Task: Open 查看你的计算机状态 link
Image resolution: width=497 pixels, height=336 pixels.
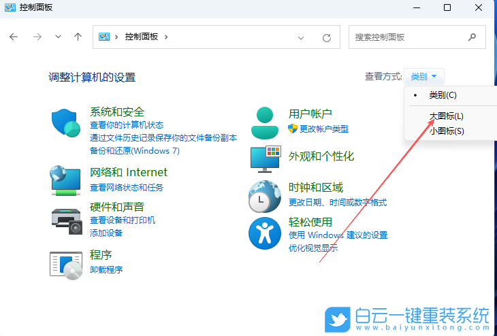Action: click(x=127, y=125)
